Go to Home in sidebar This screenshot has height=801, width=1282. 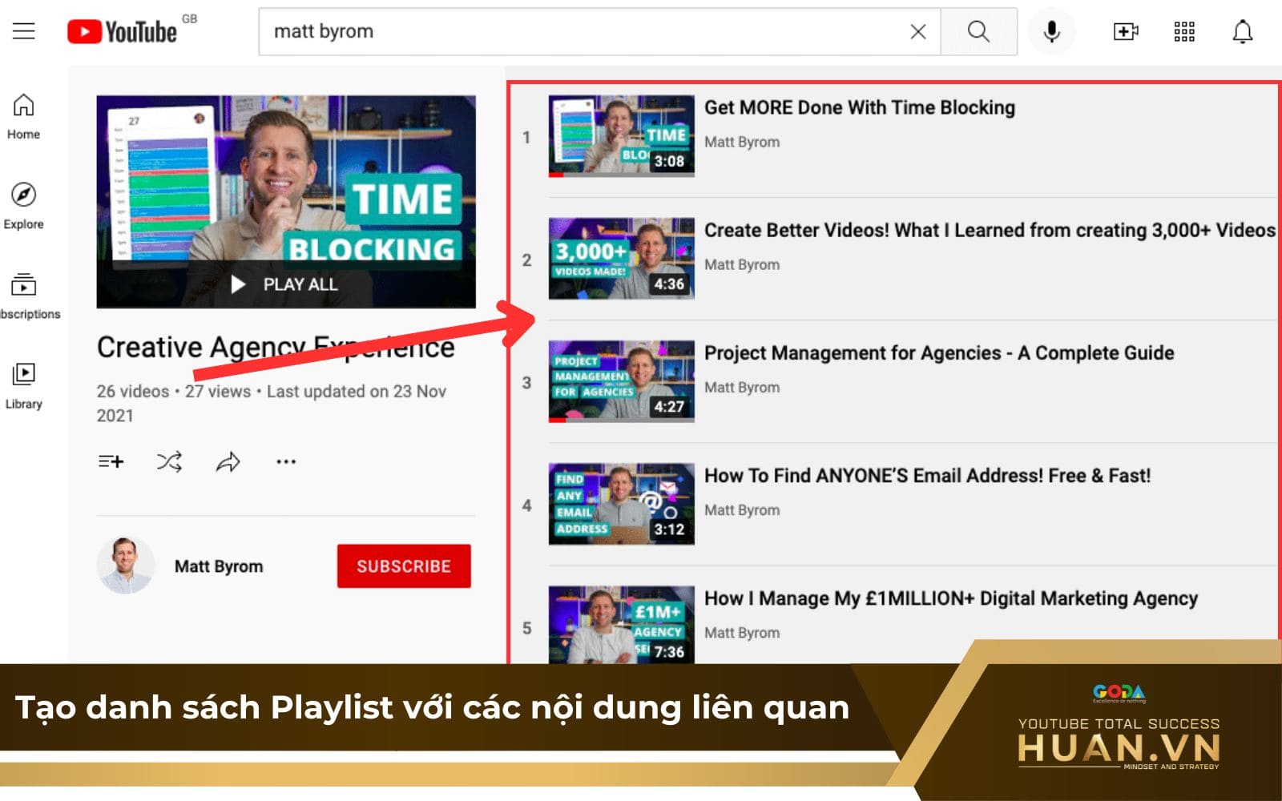pyautogui.click(x=23, y=116)
